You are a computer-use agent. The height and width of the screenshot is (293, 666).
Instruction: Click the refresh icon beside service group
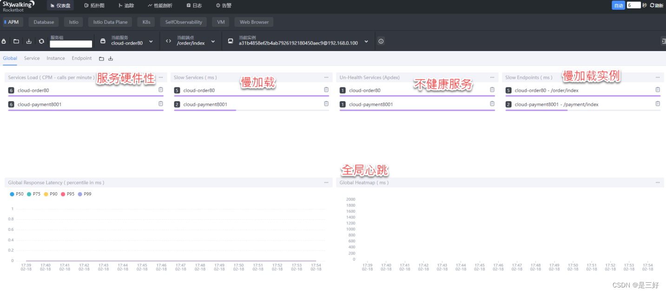click(41, 41)
